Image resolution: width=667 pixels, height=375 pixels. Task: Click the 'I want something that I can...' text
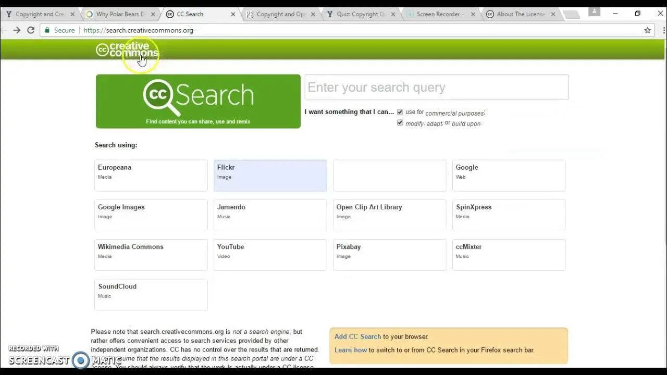350,111
